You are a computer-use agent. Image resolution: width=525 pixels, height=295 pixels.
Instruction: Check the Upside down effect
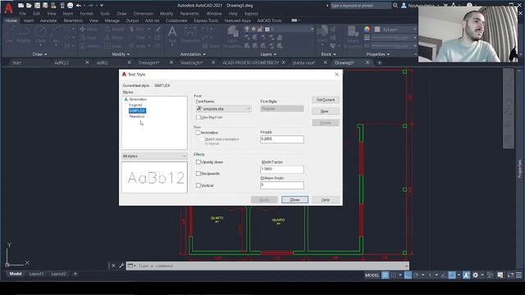(198, 162)
